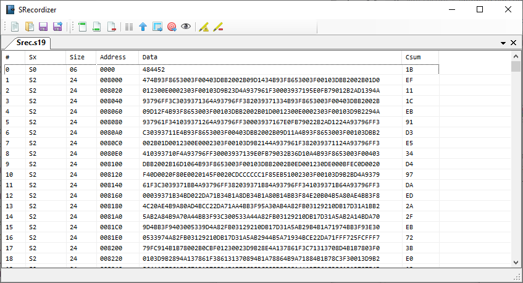Select address cell 0080C0
The width and height of the screenshot is (523, 283).
[x=111, y=143]
